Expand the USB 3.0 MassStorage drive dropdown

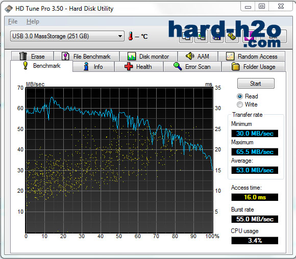[67, 36]
